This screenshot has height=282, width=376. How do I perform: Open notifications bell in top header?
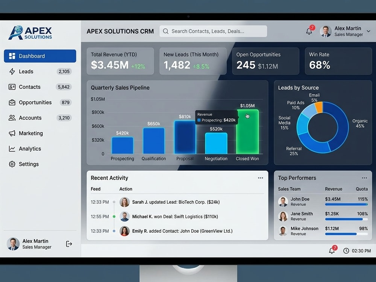pyautogui.click(x=309, y=31)
